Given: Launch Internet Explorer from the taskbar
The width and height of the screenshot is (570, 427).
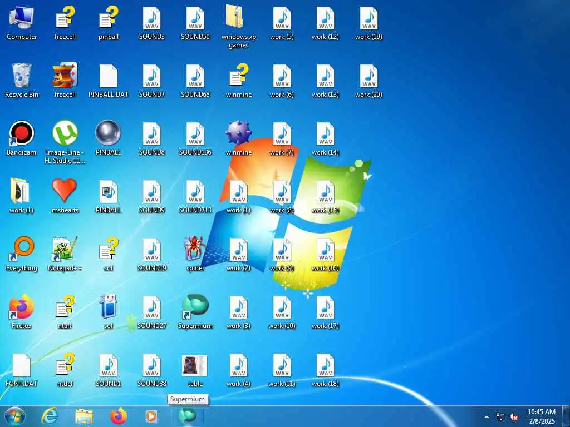Looking at the screenshot, I should (x=50, y=416).
